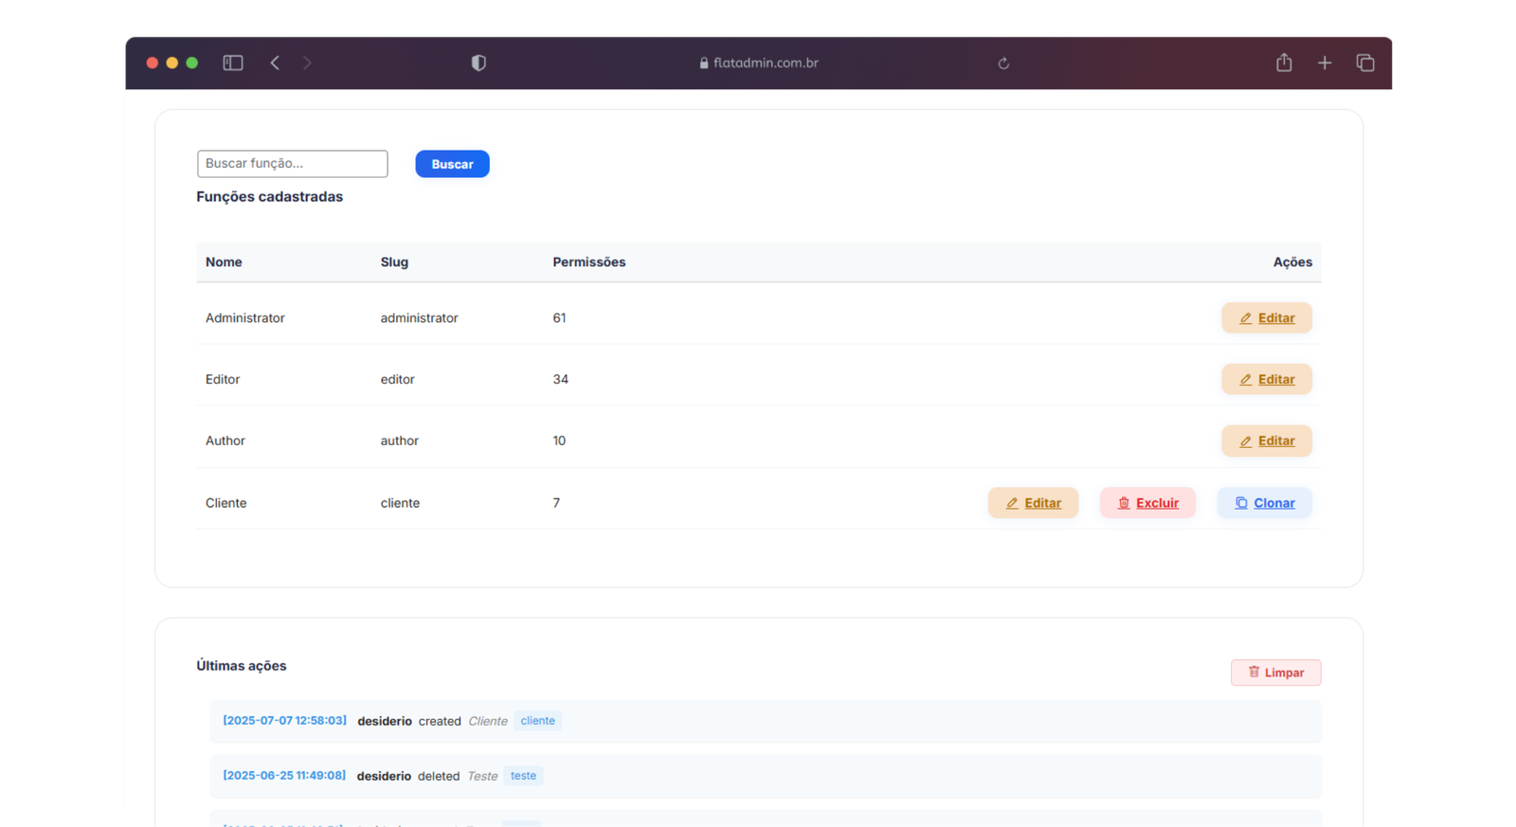Click the timestamp 2025-06-25 11:49:08
The image size is (1516, 827).
click(284, 776)
